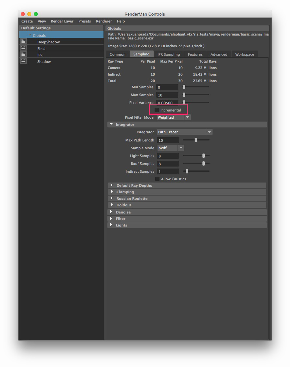The height and width of the screenshot is (367, 290).
Task: Collapse the Integrator section
Action: [x=111, y=124]
